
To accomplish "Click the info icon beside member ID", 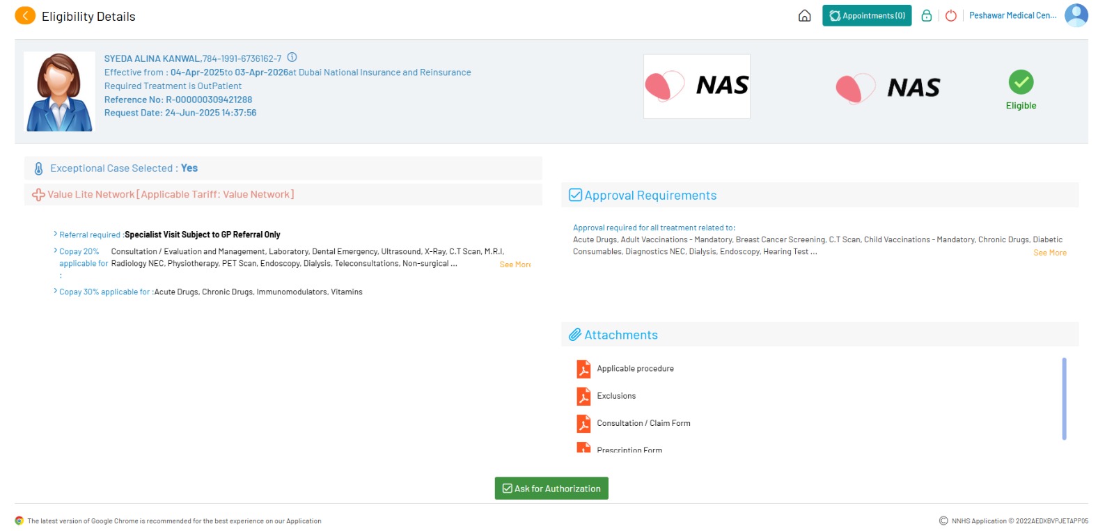I will pyautogui.click(x=292, y=58).
